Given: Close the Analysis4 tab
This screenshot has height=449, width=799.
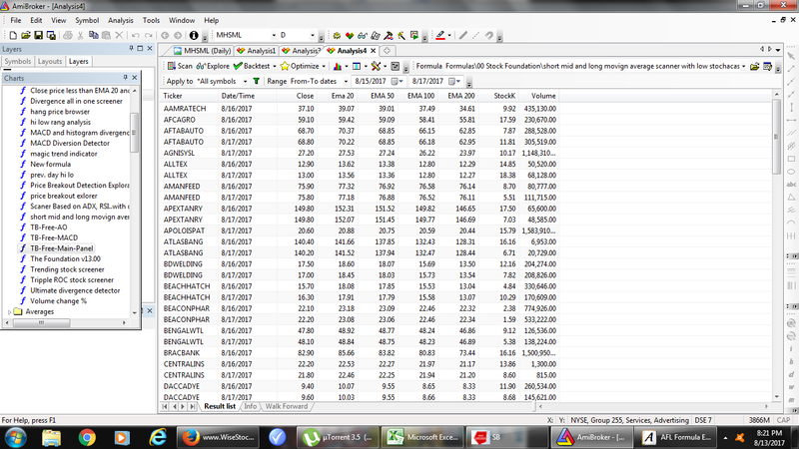Looking at the screenshot, I should coord(373,51).
